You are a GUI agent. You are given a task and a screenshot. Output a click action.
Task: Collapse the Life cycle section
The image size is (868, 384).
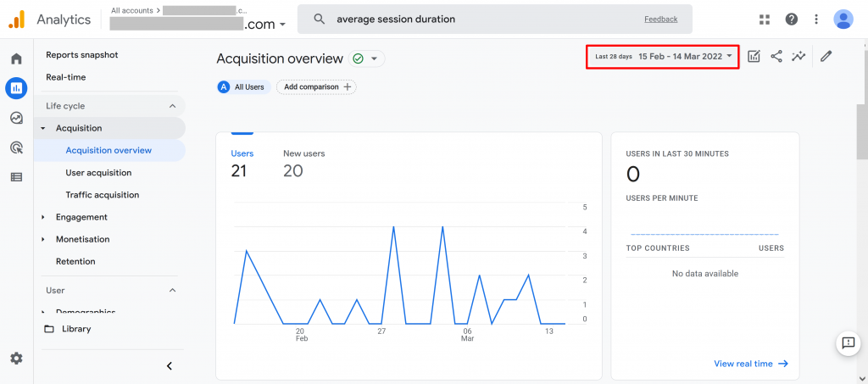pyautogui.click(x=172, y=106)
